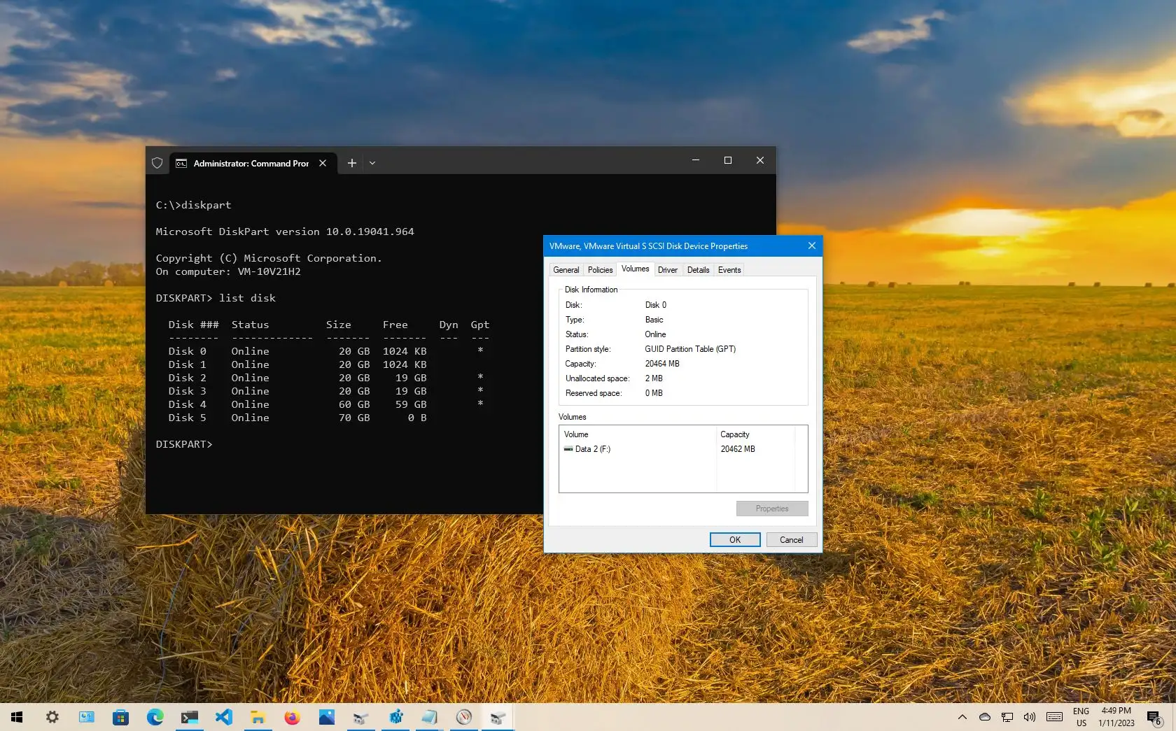Select the Volumes tab
The width and height of the screenshot is (1176, 731).
point(635,269)
